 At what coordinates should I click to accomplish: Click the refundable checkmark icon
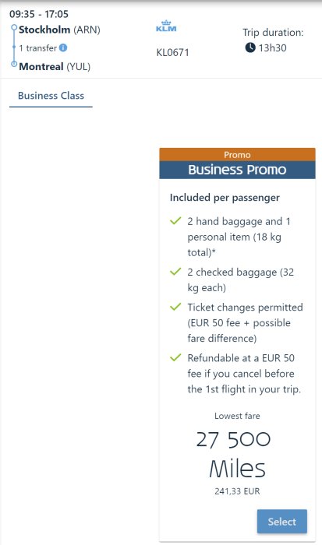click(175, 357)
